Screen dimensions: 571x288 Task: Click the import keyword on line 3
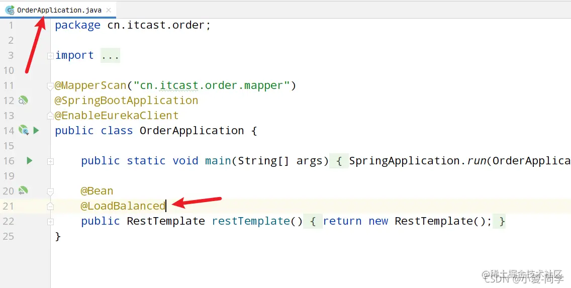point(74,55)
